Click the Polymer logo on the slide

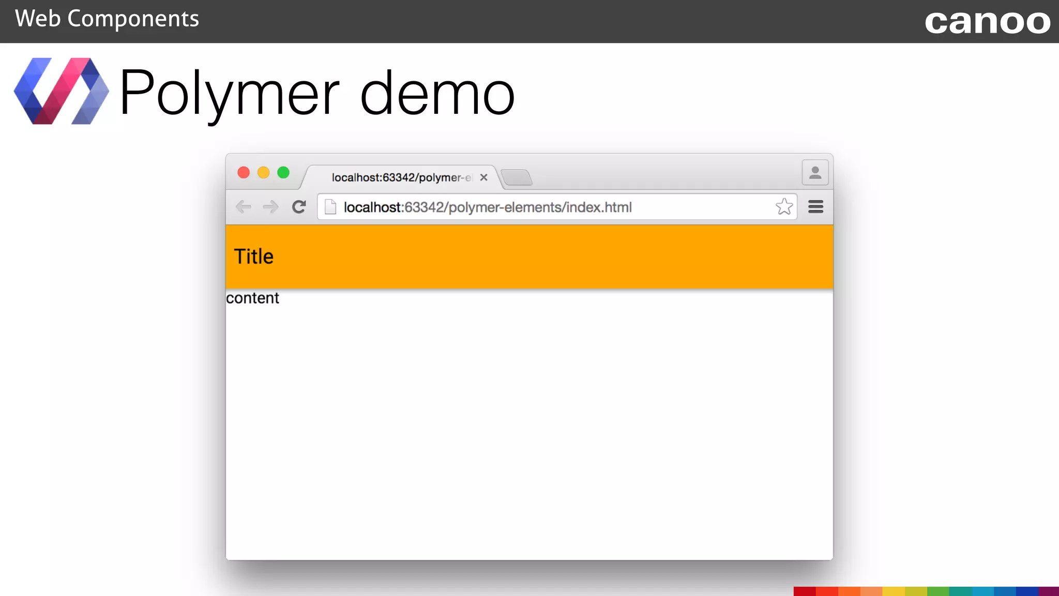coord(62,91)
